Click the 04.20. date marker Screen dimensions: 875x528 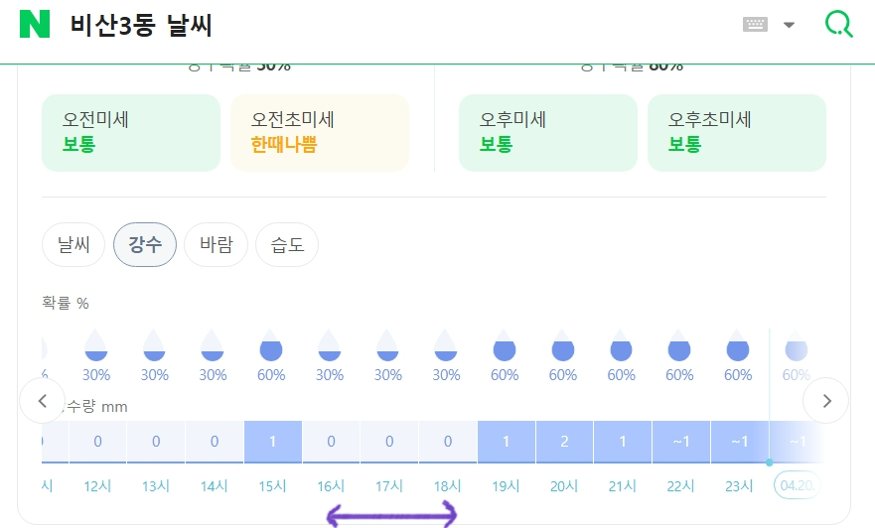point(797,485)
